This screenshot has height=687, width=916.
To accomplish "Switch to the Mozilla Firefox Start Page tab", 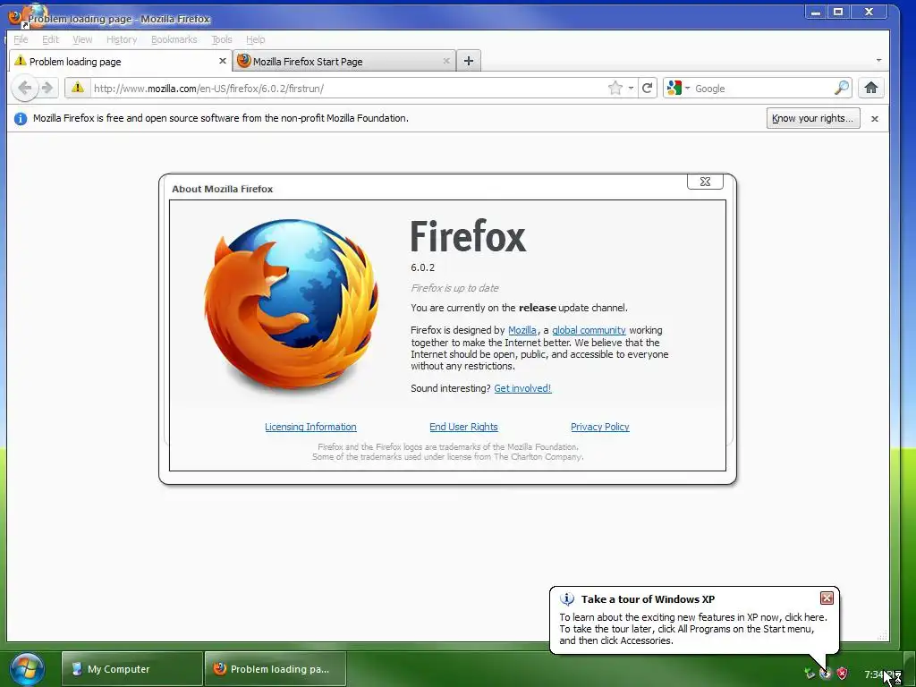I will (343, 61).
